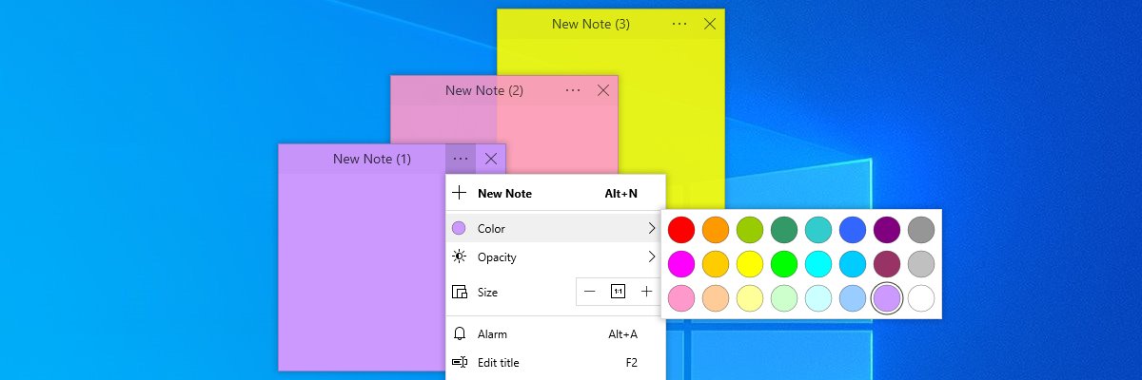Apply the white swatch
1142x380 pixels.
click(x=921, y=298)
